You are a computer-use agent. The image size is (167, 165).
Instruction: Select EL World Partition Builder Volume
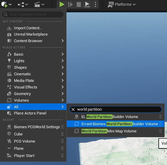click(x=116, y=117)
